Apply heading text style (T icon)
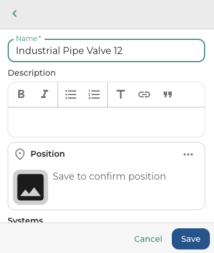The height and width of the screenshot is (253, 214). point(121,95)
